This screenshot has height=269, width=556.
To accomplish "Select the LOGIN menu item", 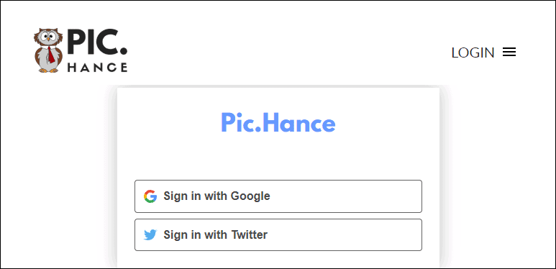I will 473,53.
